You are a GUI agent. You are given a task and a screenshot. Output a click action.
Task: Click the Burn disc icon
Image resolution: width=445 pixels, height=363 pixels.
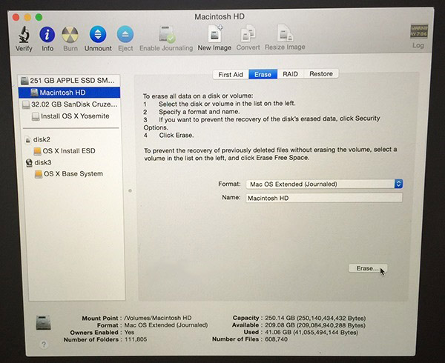[x=70, y=34]
